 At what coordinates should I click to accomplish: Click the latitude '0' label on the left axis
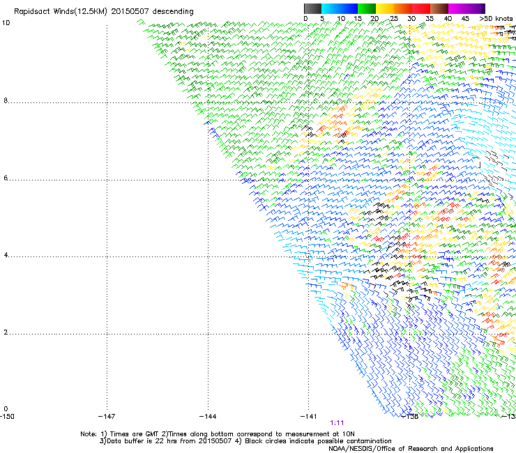[x=6, y=409]
